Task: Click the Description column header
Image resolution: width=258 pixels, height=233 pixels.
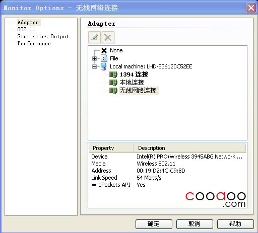Action: click(189, 148)
